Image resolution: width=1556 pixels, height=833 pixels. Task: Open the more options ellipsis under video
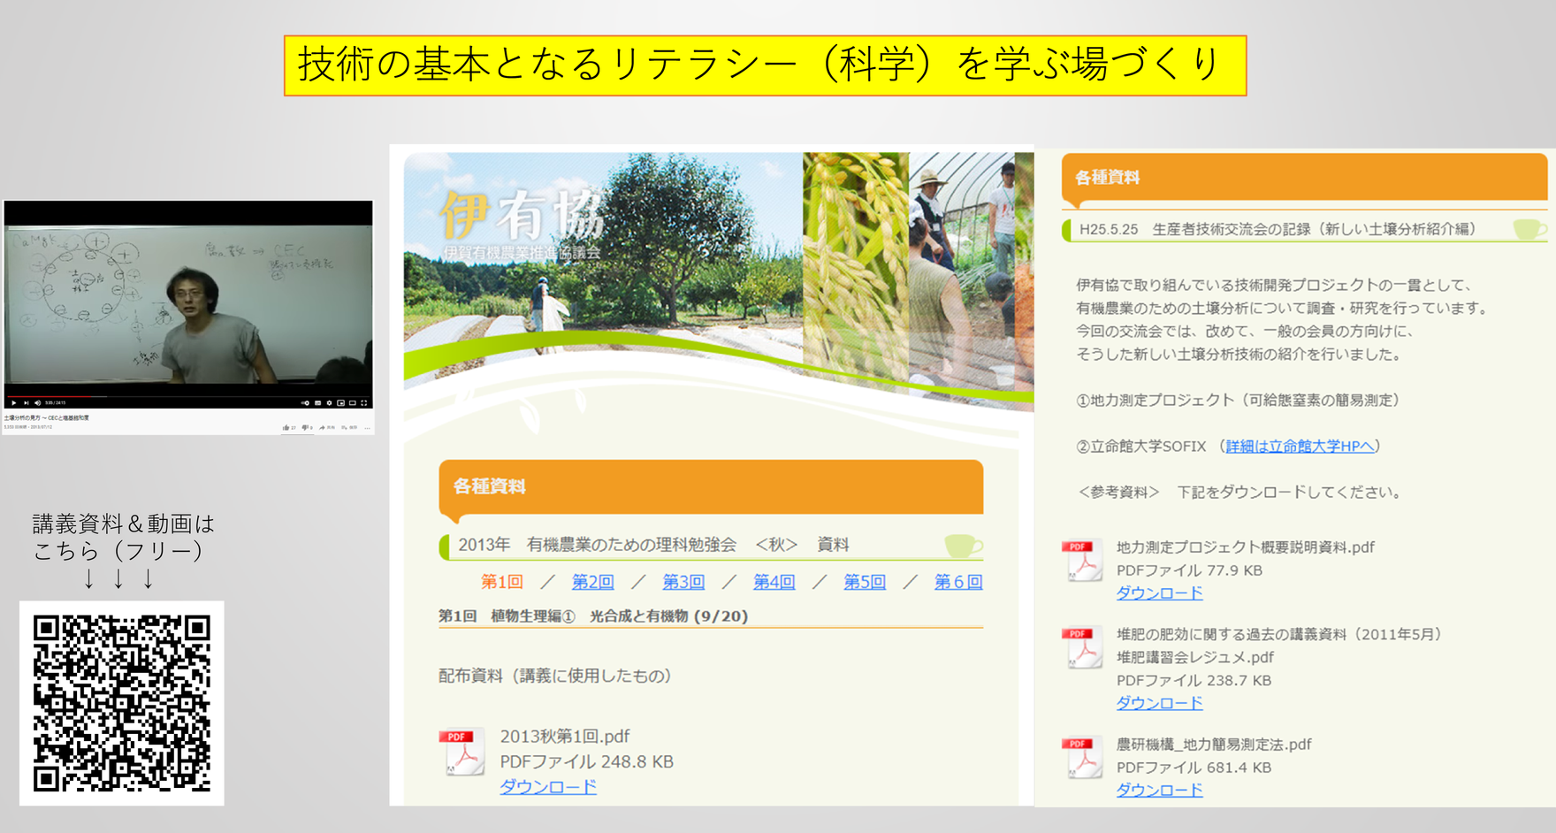368,428
